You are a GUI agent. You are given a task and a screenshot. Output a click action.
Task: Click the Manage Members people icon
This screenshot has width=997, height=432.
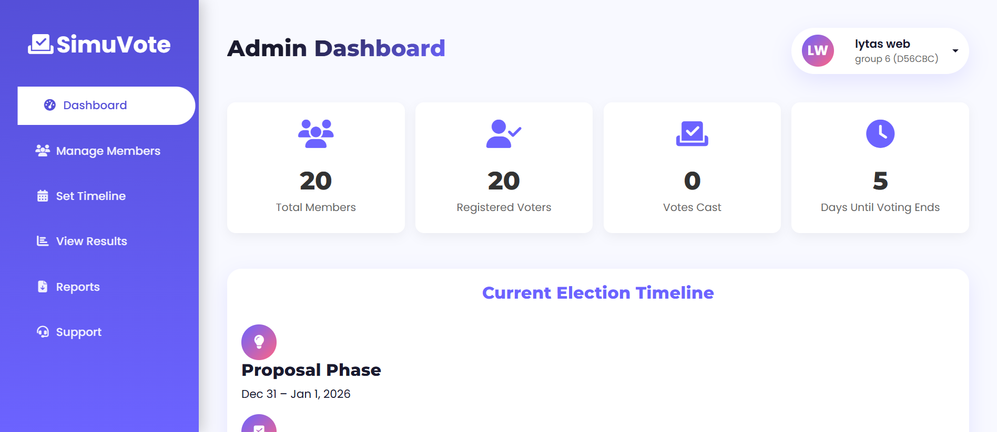coord(42,151)
